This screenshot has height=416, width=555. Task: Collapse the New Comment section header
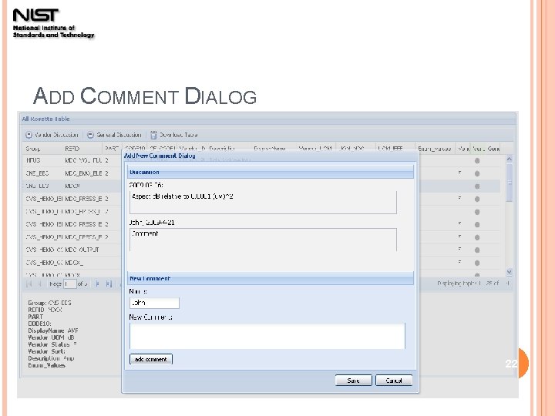tap(271, 278)
